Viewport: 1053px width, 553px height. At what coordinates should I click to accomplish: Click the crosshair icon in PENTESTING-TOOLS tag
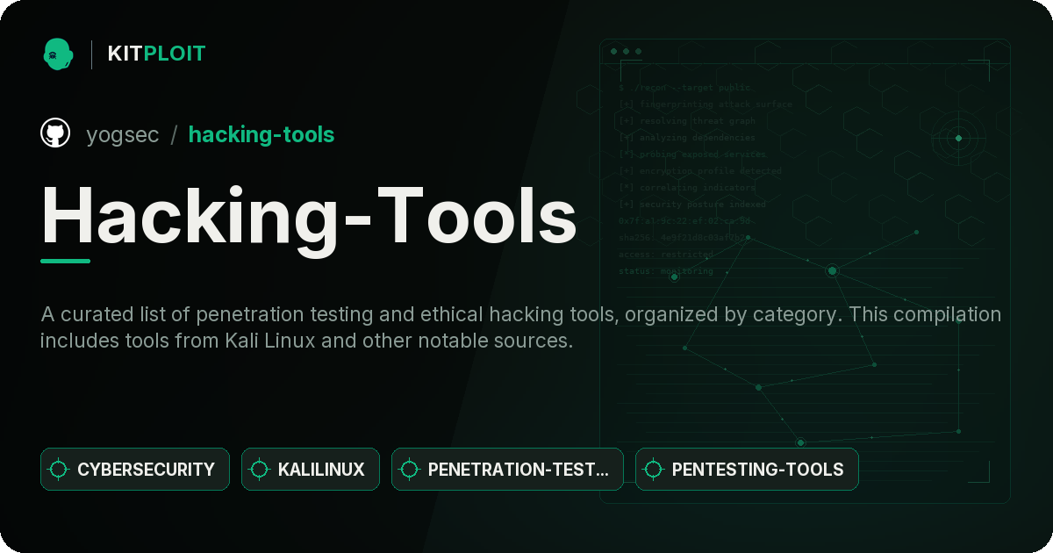coord(654,470)
